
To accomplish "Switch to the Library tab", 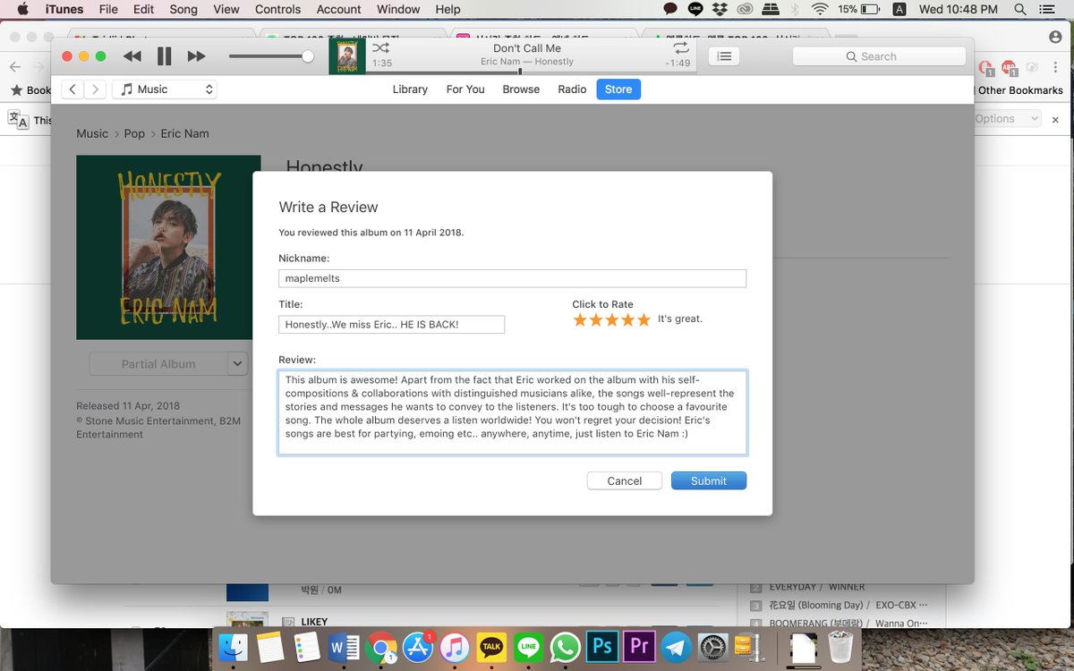I will 410,89.
